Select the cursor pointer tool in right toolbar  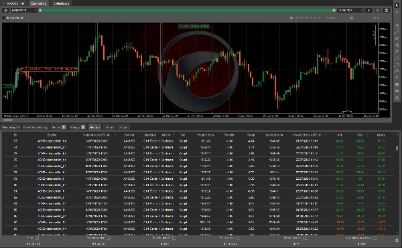coord(397,5)
